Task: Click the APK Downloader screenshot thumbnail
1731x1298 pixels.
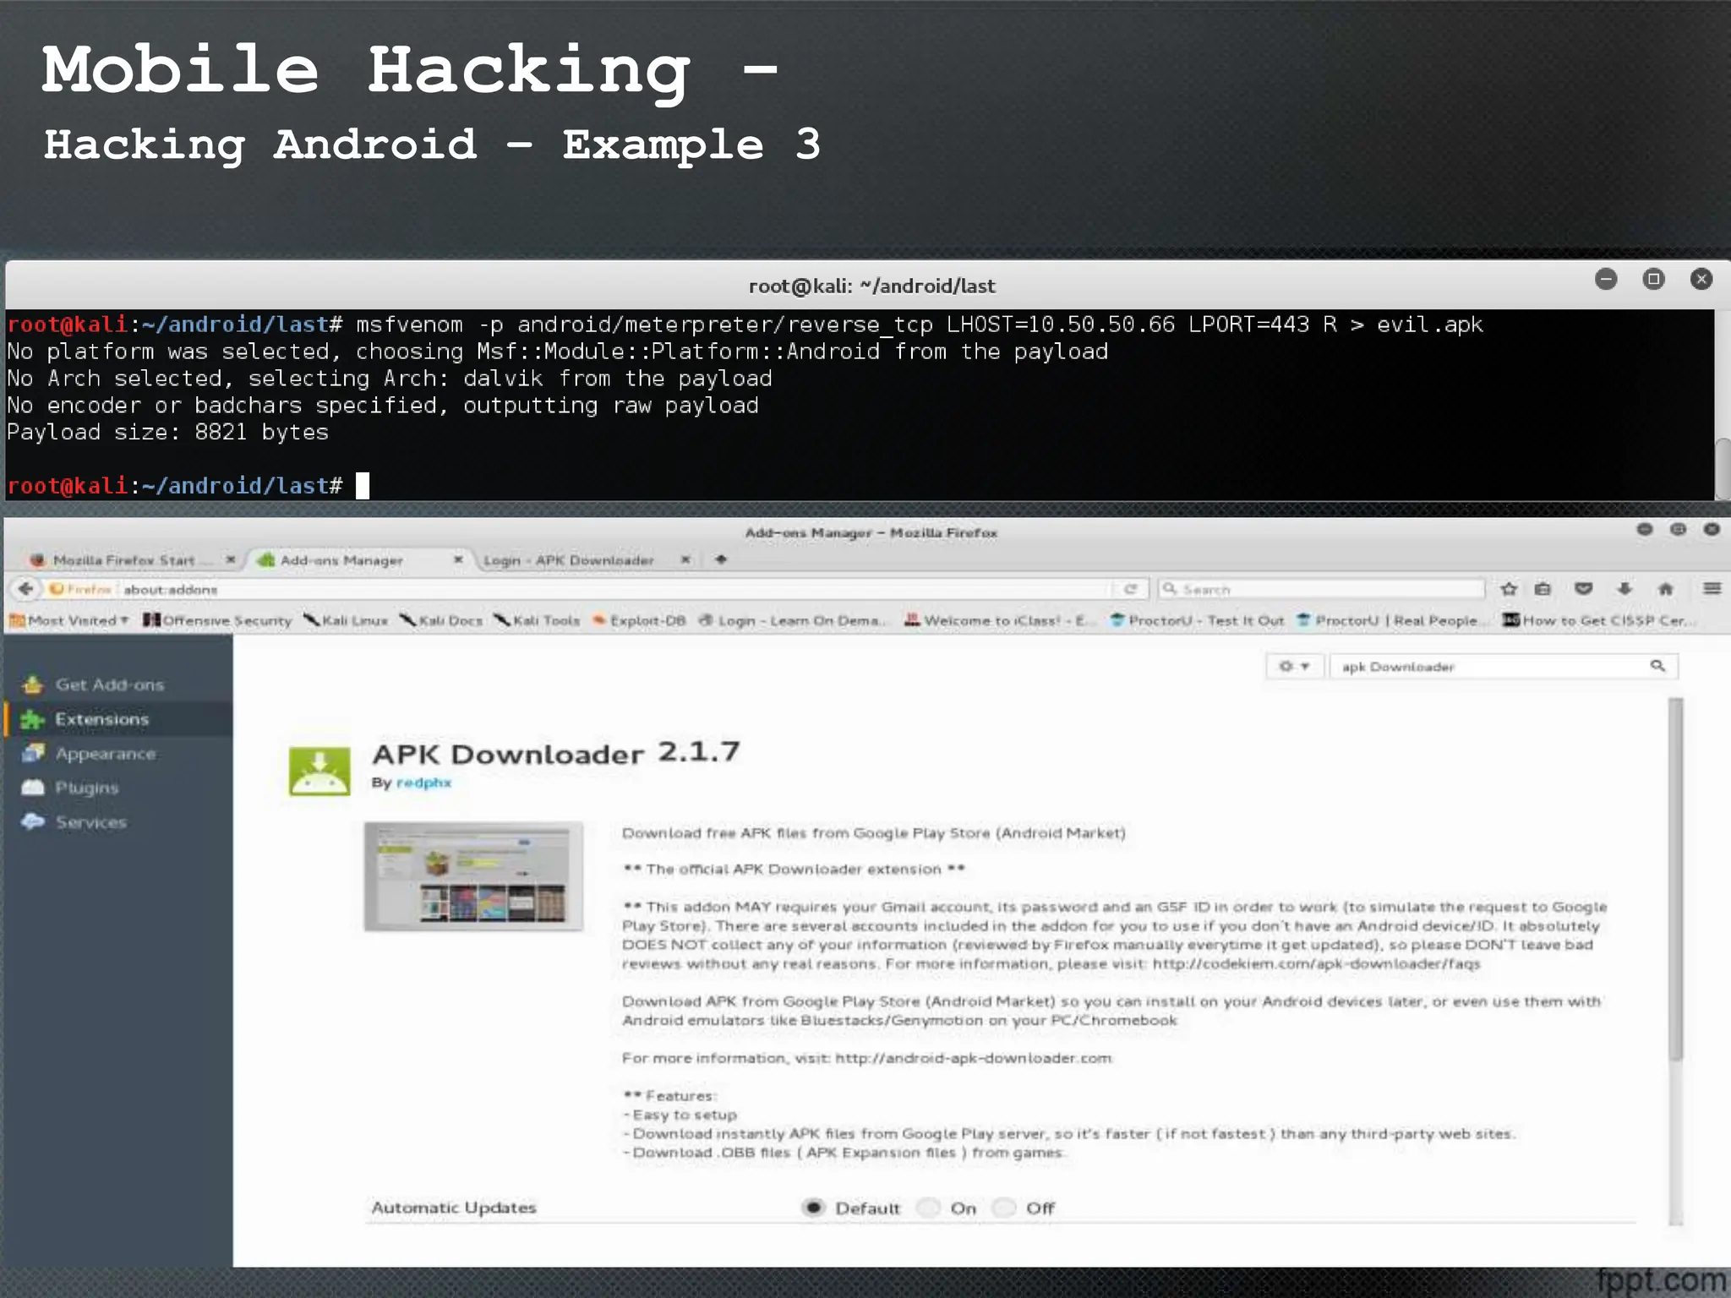Action: [x=473, y=876]
